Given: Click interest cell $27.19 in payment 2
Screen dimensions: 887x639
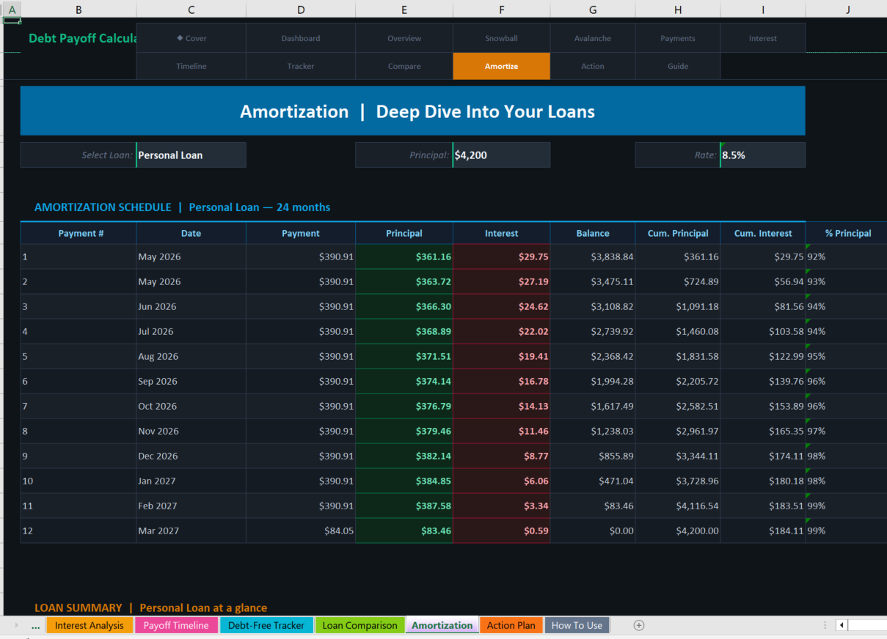Looking at the screenshot, I should (x=501, y=281).
